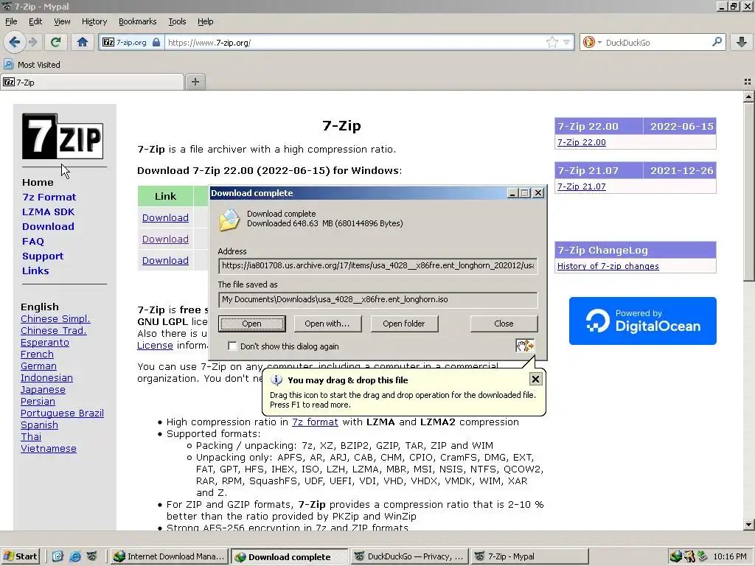Viewport: 755px width, 566px height.
Task: Click the DigitalOcean banner
Action: point(643,321)
